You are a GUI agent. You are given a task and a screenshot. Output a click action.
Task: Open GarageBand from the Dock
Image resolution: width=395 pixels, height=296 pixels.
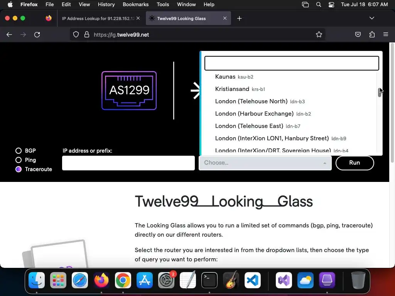pyautogui.click(x=231, y=280)
